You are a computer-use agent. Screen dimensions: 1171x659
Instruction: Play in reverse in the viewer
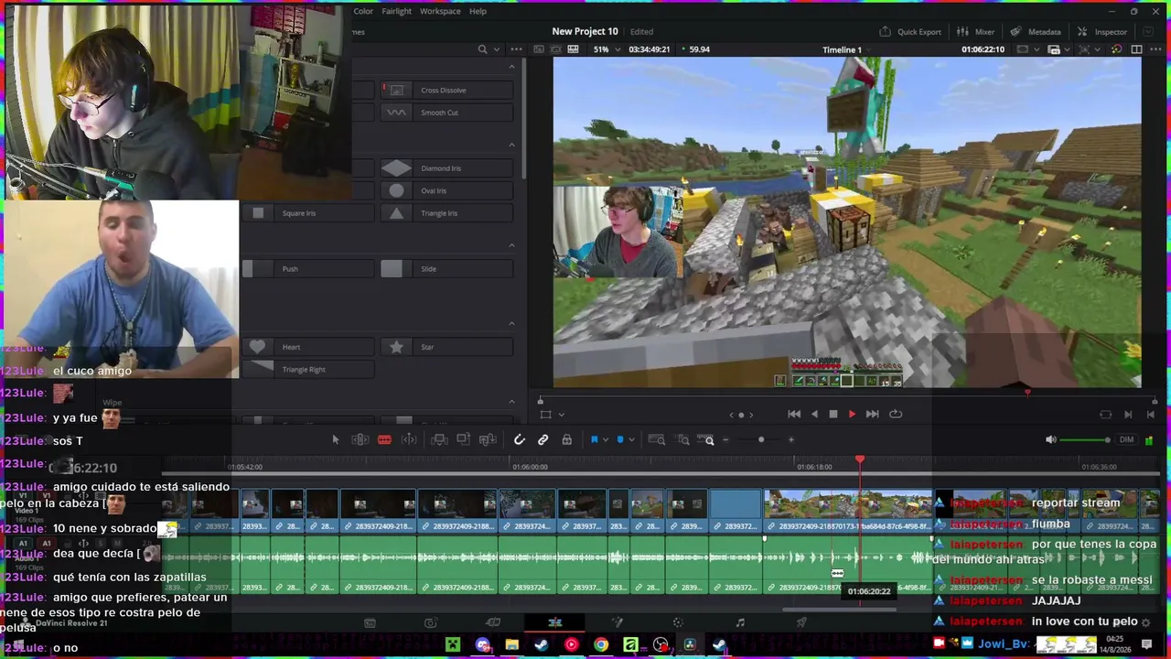click(814, 414)
